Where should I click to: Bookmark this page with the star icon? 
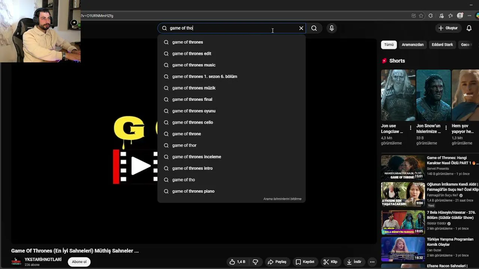tap(421, 16)
